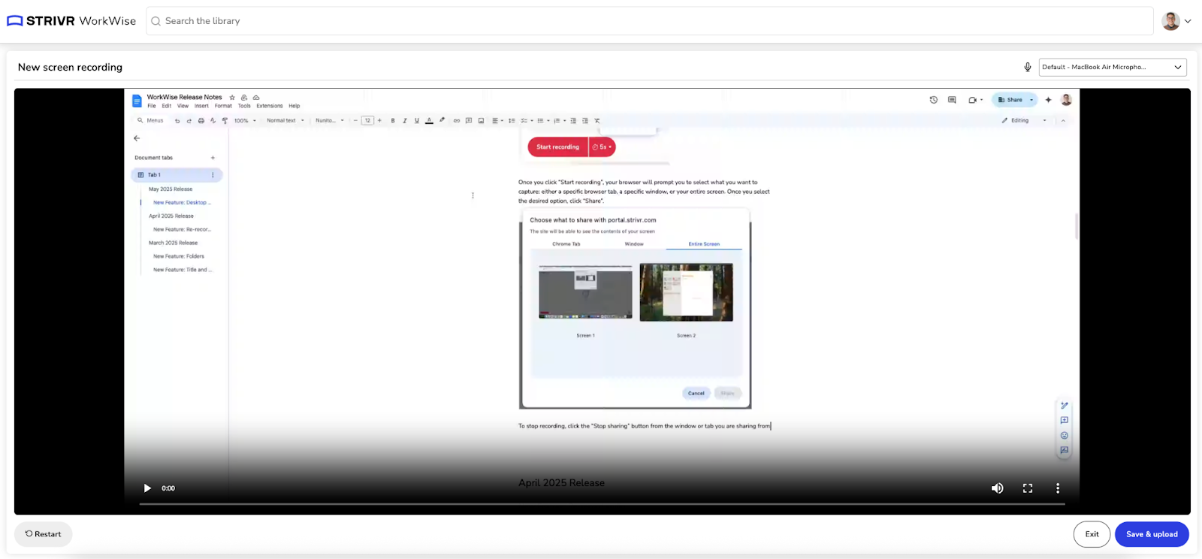This screenshot has width=1202, height=559.
Task: Open the video player's more options menu
Action: 1058,488
